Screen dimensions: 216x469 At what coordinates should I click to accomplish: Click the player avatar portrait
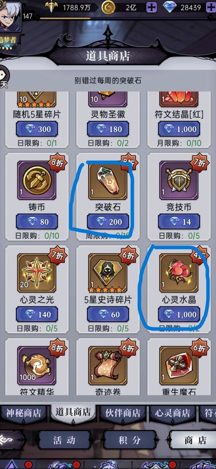pyautogui.click(x=10, y=15)
